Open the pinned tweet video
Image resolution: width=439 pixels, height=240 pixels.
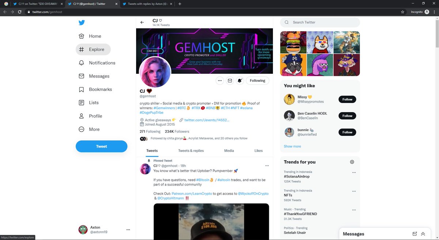[x=211, y=222]
